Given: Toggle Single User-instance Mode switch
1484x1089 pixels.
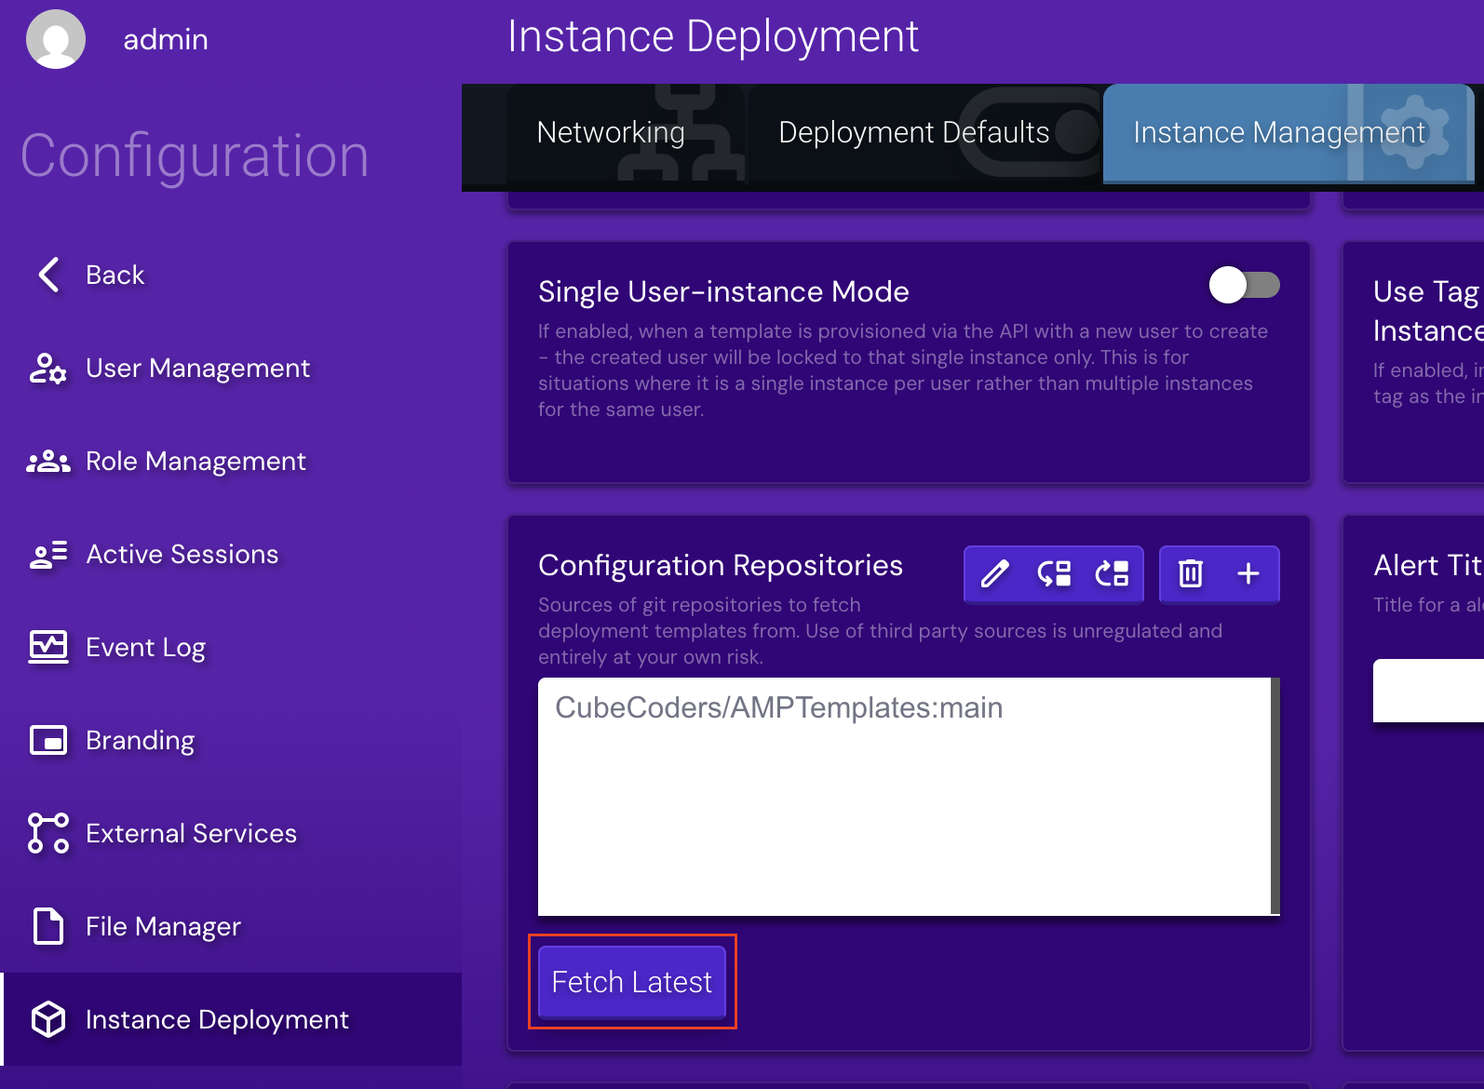Looking at the screenshot, I should pos(1244,285).
